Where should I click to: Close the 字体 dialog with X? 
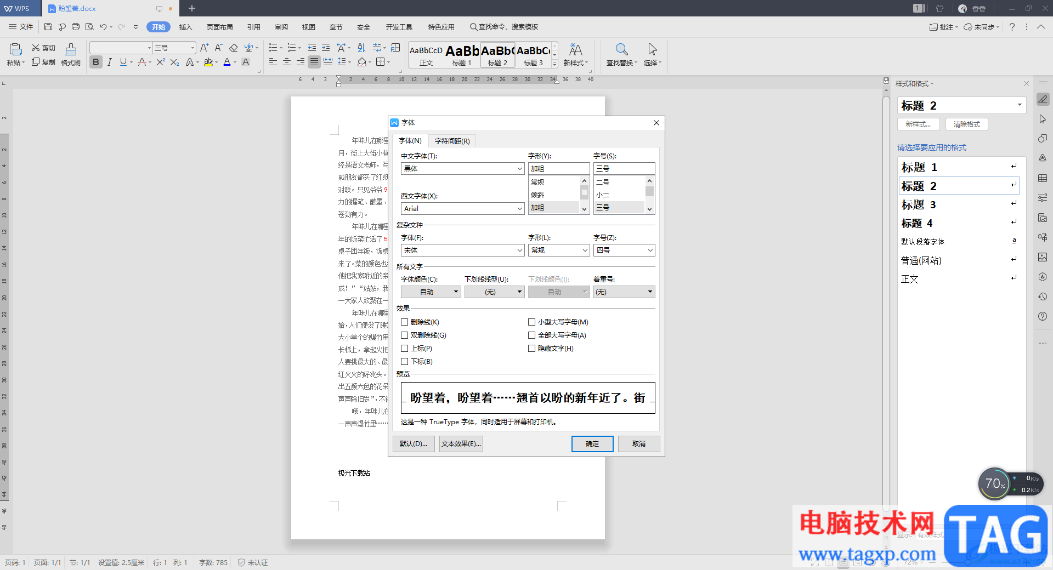(x=656, y=123)
